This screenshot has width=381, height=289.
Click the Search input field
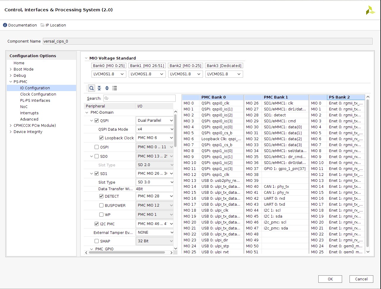(139, 98)
